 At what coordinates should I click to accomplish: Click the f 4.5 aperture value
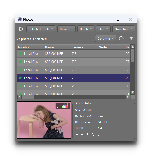[x=101, y=128]
